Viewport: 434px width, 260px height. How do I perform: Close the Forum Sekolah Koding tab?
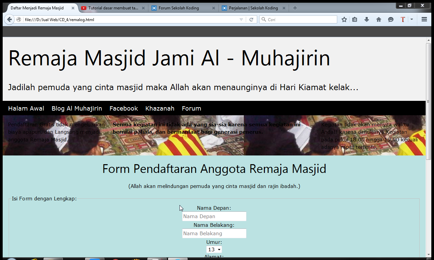point(214,8)
